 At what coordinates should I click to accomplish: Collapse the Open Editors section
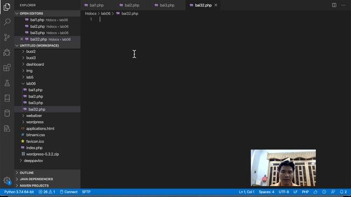[x=48, y=13]
